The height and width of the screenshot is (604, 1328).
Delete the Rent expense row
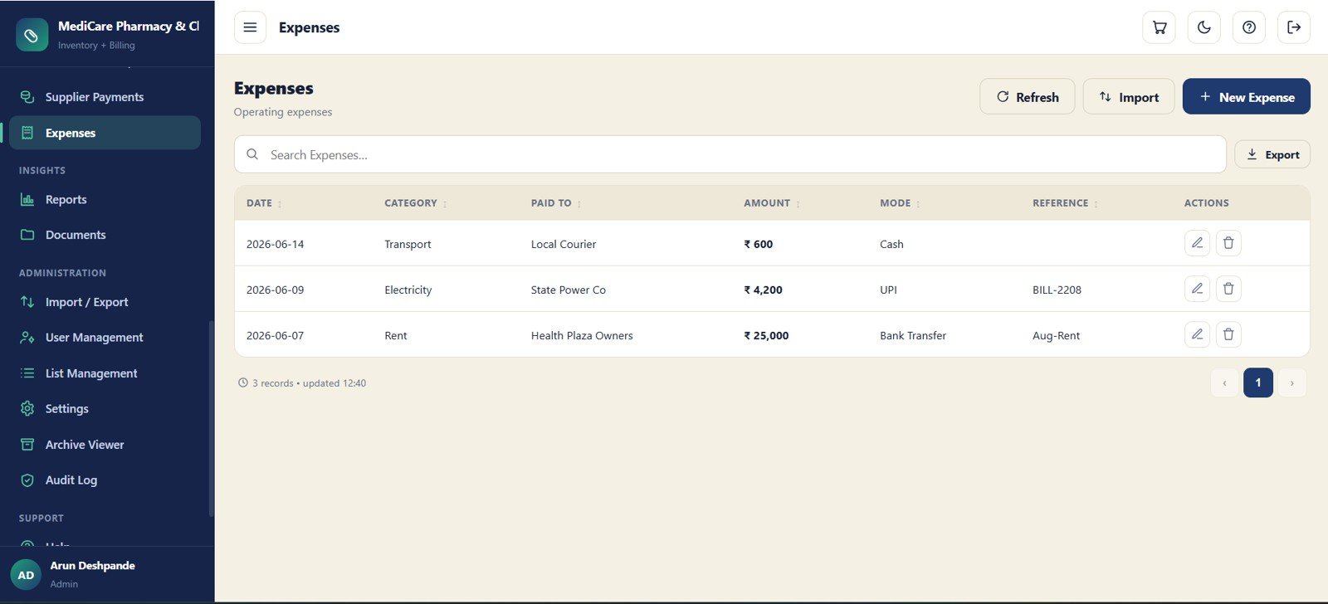point(1228,334)
